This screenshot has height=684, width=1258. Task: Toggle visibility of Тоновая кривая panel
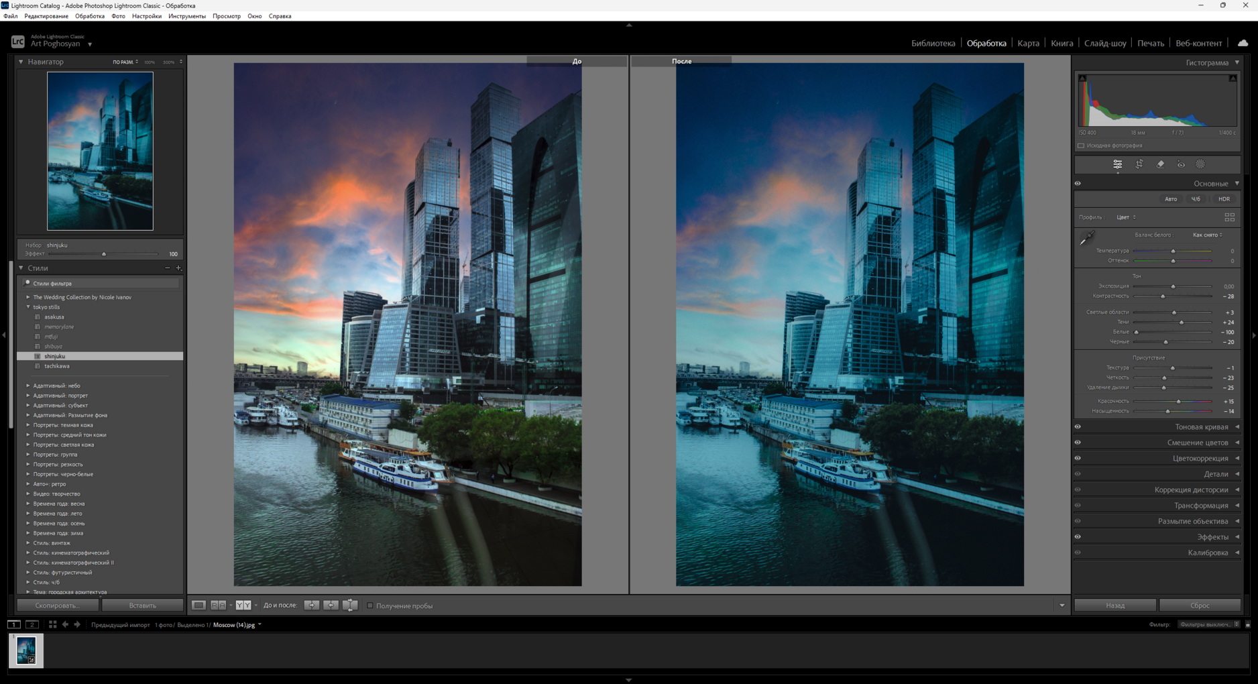[1078, 427]
